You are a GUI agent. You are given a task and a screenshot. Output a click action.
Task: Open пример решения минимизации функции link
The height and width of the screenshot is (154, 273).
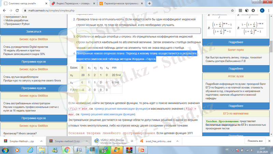pyautogui.click(x=120, y=109)
